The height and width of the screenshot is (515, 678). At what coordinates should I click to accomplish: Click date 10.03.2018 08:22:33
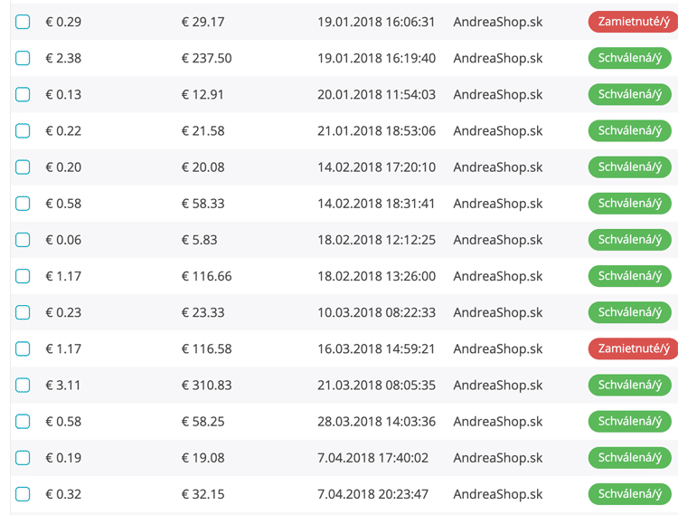pos(376,312)
